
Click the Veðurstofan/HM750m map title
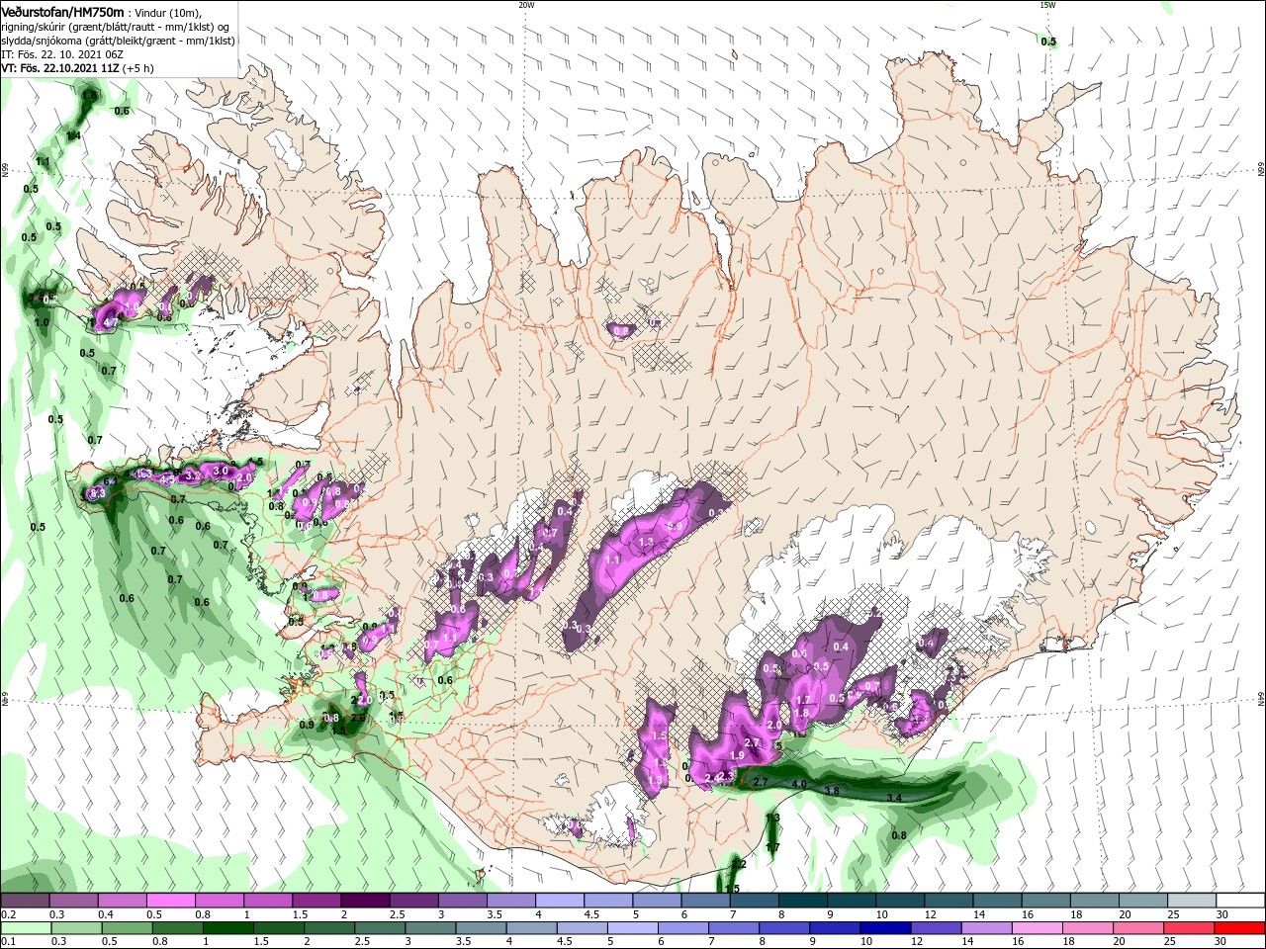point(62,11)
